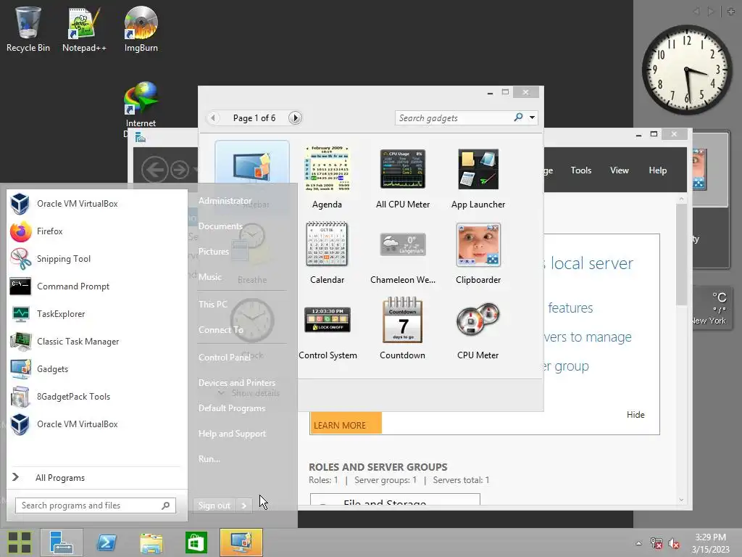742x557 pixels.
Task: Click Server Manager forward arrow
Action: tap(180, 170)
